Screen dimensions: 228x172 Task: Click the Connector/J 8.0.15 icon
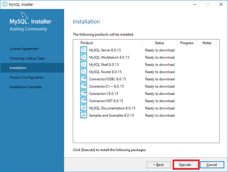(83, 94)
